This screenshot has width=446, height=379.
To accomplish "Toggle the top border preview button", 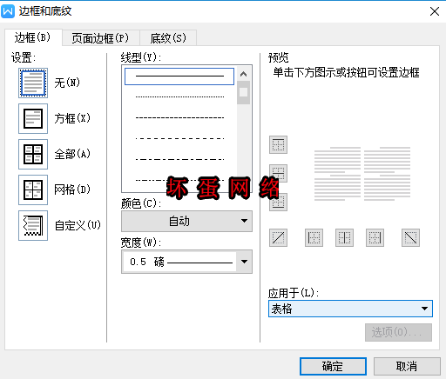I will pos(278,144).
